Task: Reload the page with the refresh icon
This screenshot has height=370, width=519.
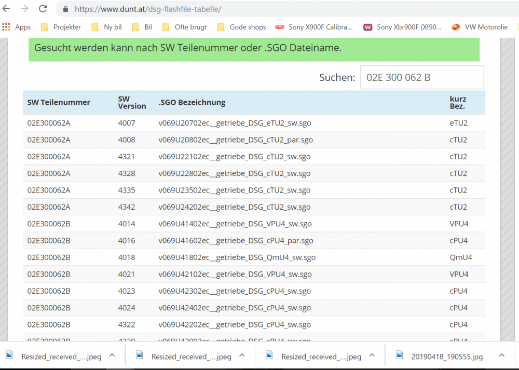Action: tap(43, 9)
